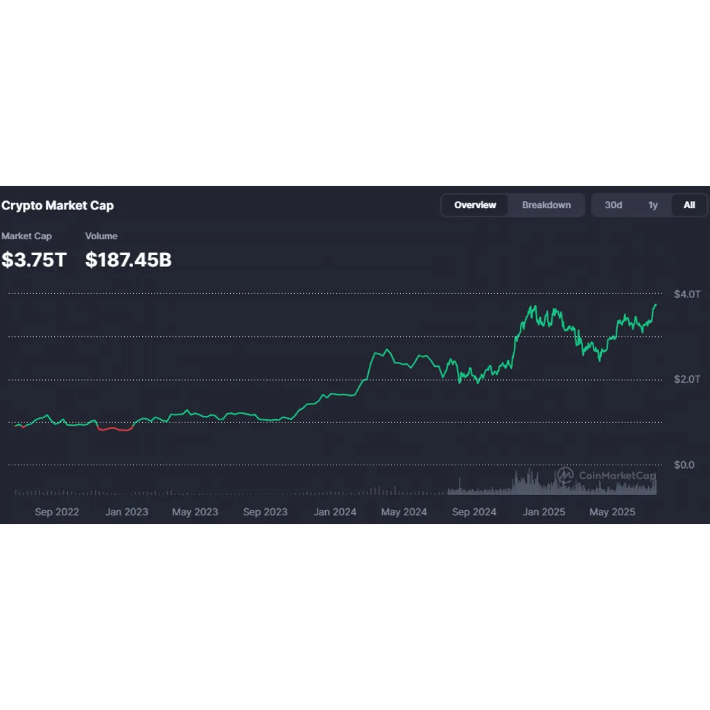Select the 1y time range
The height and width of the screenshot is (710, 710).
click(x=652, y=205)
